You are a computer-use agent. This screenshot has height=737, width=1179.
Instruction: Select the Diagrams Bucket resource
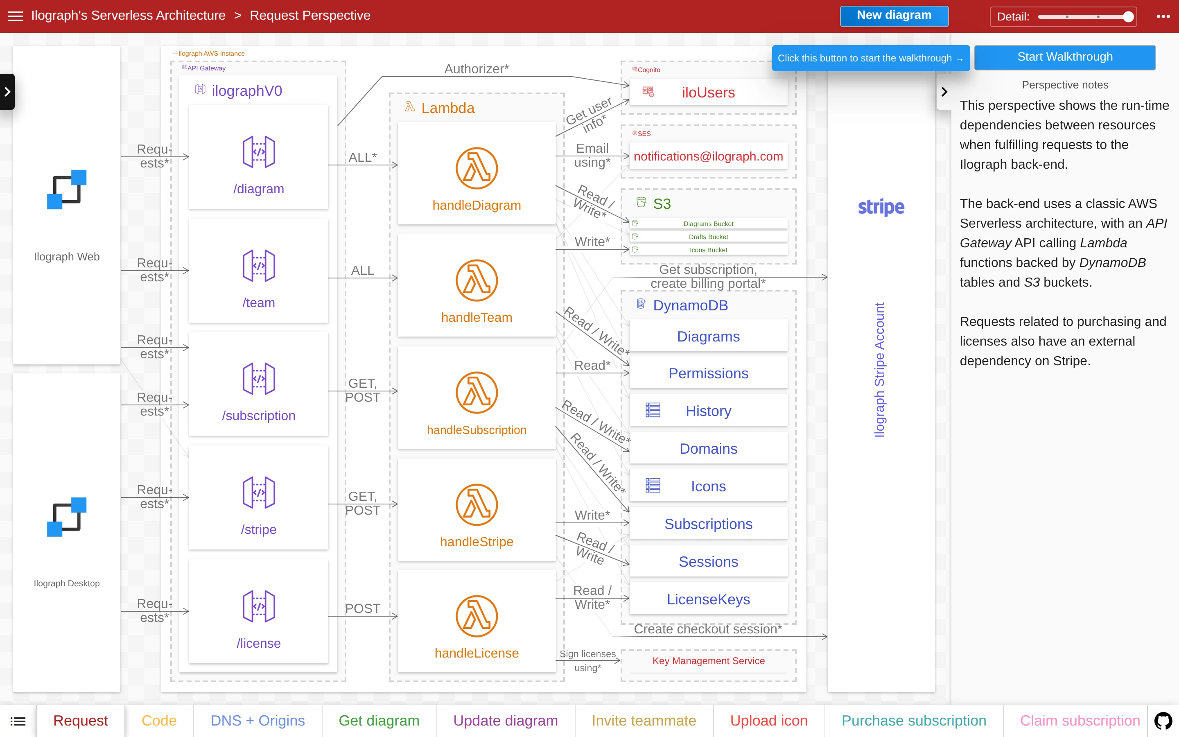point(708,224)
